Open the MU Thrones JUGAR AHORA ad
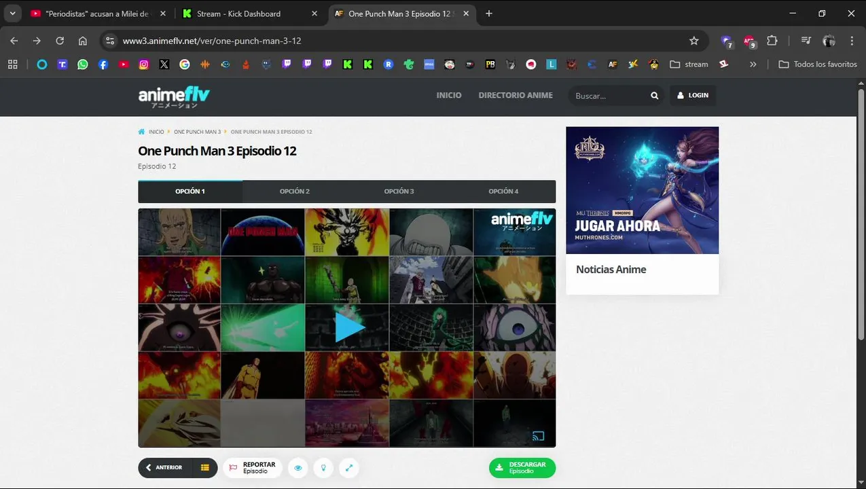This screenshot has height=489, width=866. click(x=642, y=190)
